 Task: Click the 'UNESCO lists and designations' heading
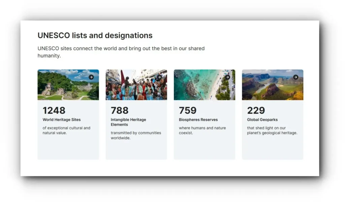[x=95, y=35]
